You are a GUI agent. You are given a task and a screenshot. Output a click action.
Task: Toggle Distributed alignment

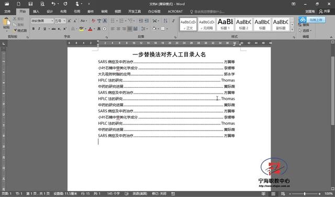click(x=136, y=29)
